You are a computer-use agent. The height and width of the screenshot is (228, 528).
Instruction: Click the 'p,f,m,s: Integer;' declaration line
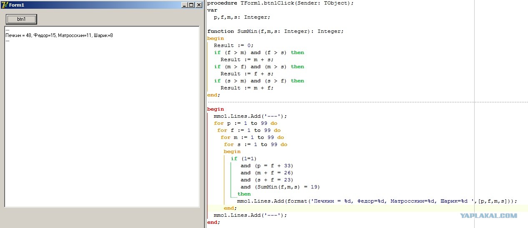click(x=242, y=17)
